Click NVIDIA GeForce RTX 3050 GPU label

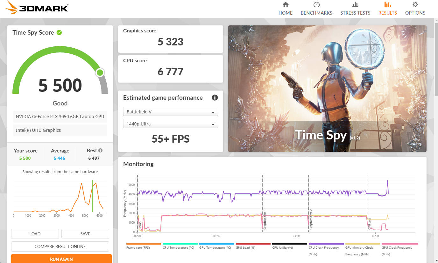60,117
